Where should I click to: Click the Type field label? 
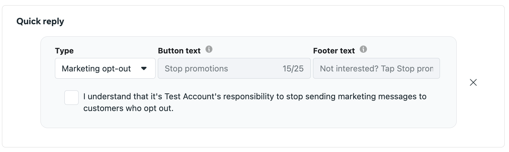(x=64, y=51)
